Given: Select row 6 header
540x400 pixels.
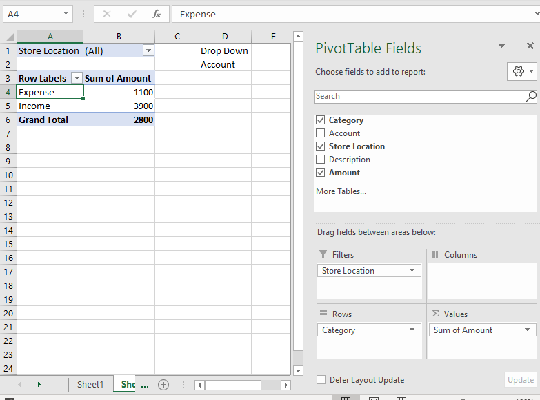Looking at the screenshot, I should tap(8, 120).
